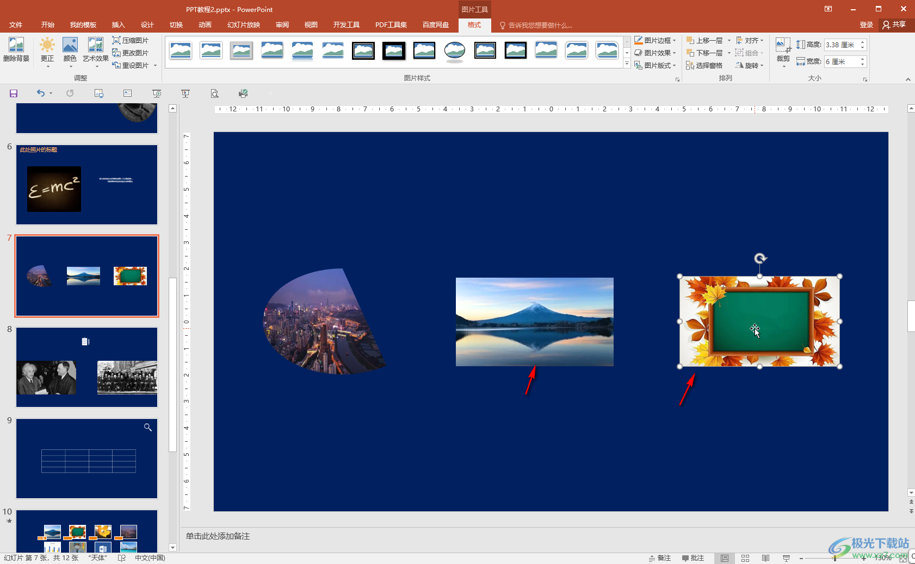Set height in the 3.38 厘米 field
Screen dimensions: 915x564
(841, 45)
